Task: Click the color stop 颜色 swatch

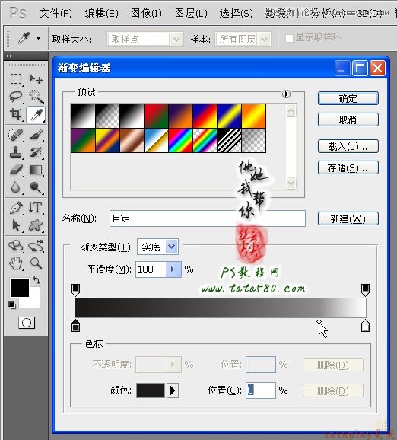Action: [151, 391]
